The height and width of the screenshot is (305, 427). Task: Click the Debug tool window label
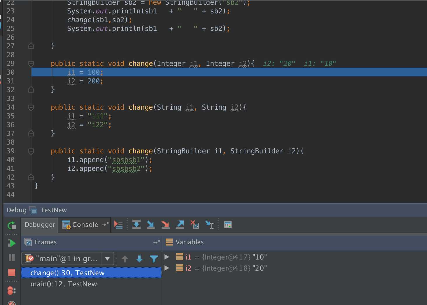pyautogui.click(x=16, y=210)
